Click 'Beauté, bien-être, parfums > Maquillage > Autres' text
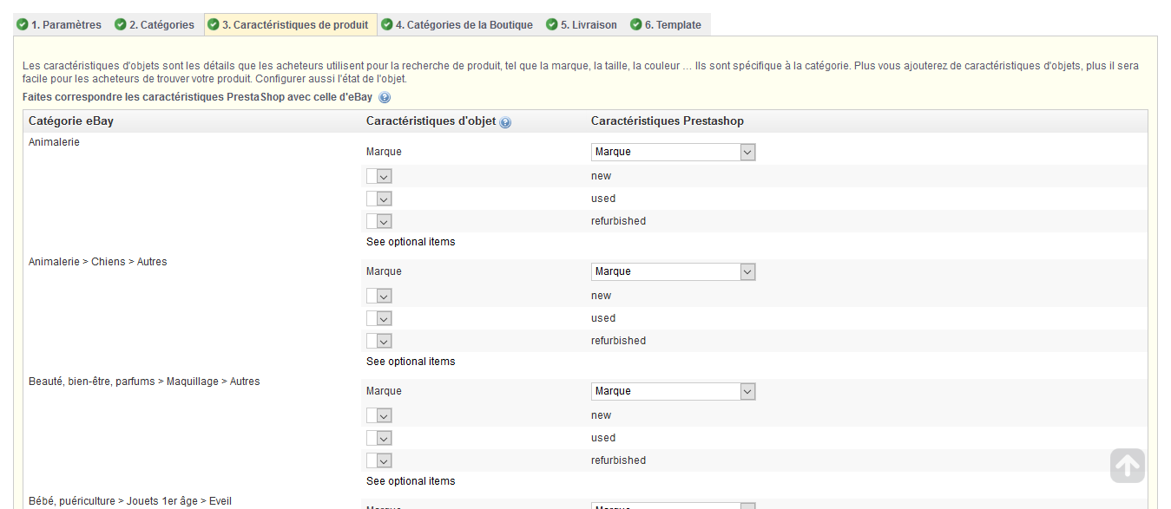The width and height of the screenshot is (1171, 509). 144,382
